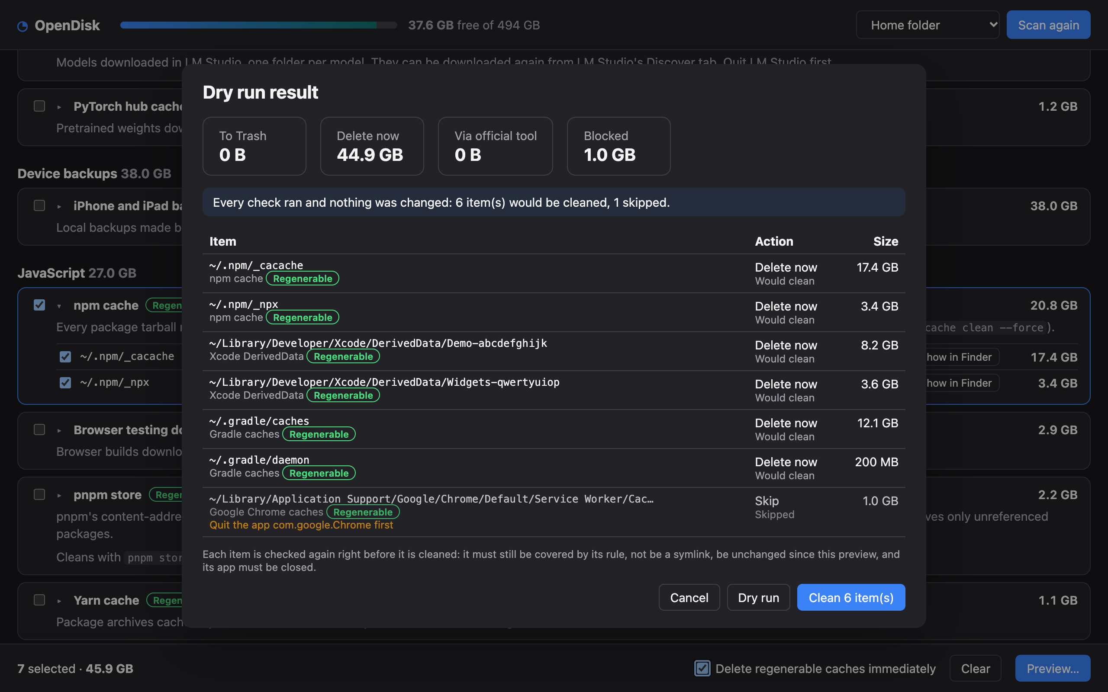The height and width of the screenshot is (692, 1108).
Task: Click the Delete now 44.9 GB card
Action: (372, 146)
